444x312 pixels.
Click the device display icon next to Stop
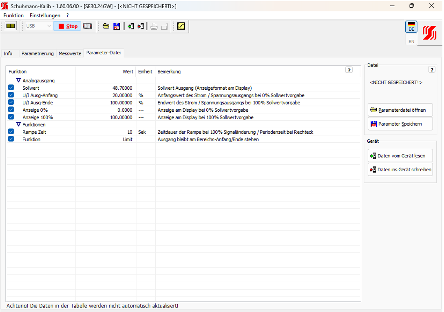(x=87, y=27)
